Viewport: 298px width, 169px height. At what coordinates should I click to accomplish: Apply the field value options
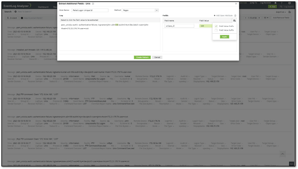coord(224,37)
